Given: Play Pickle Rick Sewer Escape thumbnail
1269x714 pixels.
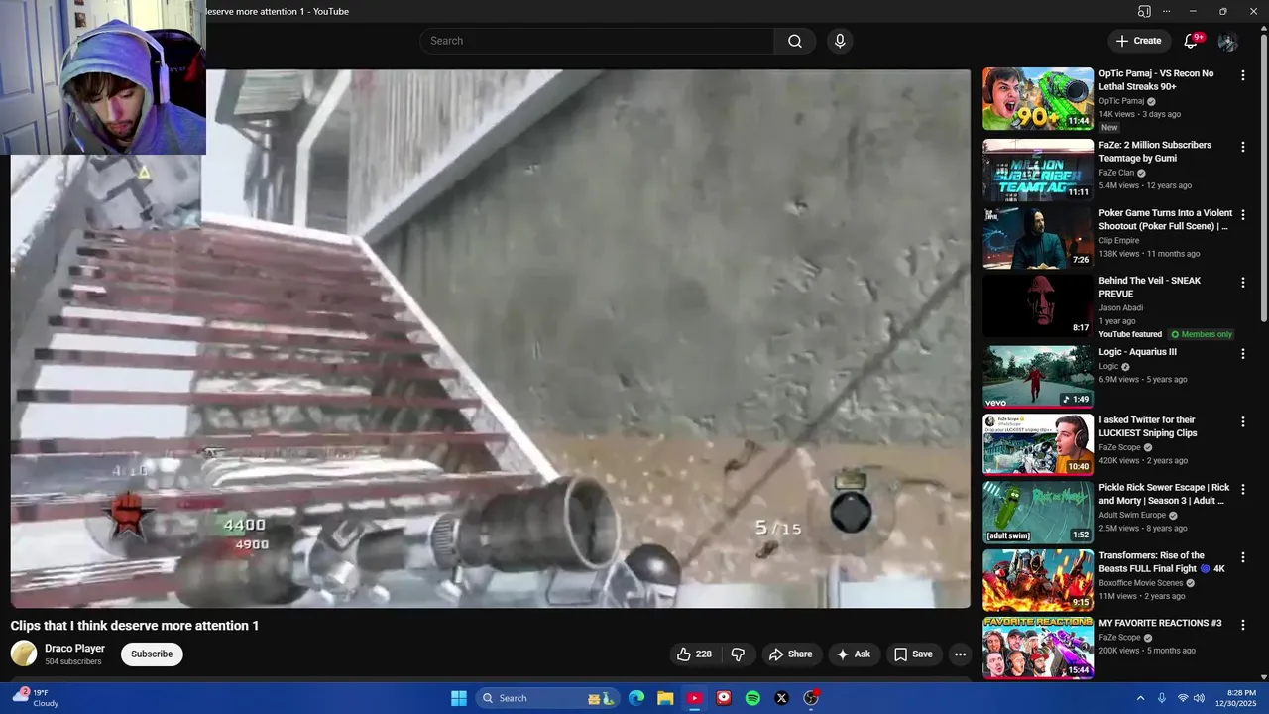Looking at the screenshot, I should tap(1038, 512).
